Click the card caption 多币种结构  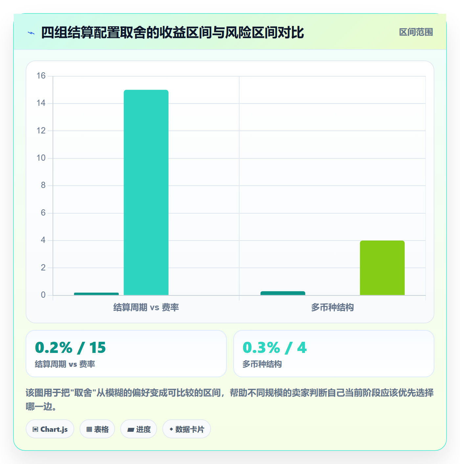(x=262, y=364)
